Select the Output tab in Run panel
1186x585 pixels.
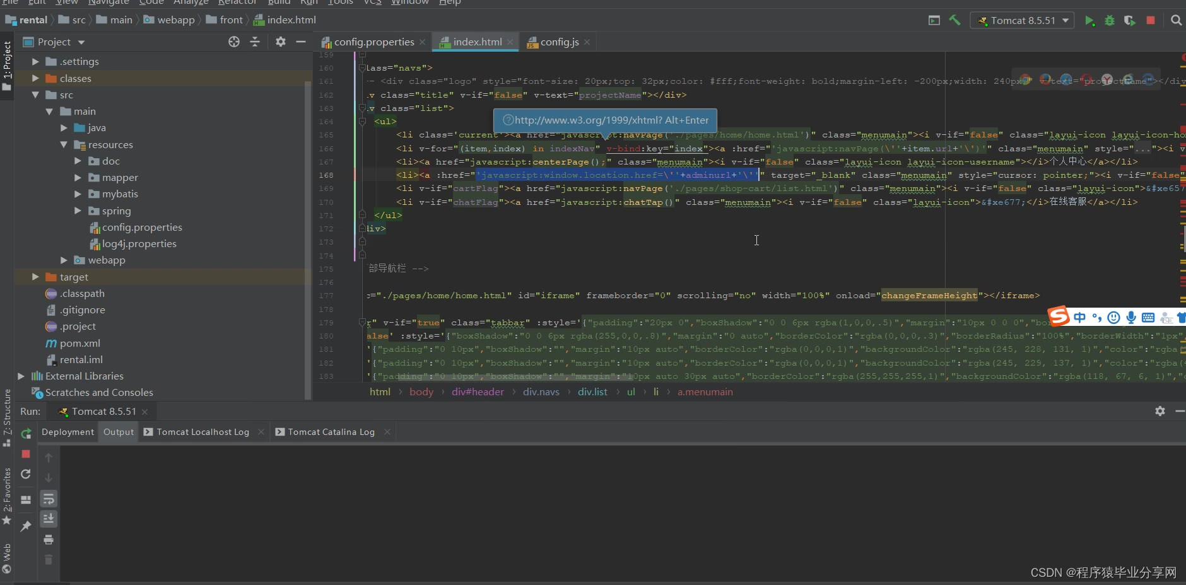(x=119, y=432)
